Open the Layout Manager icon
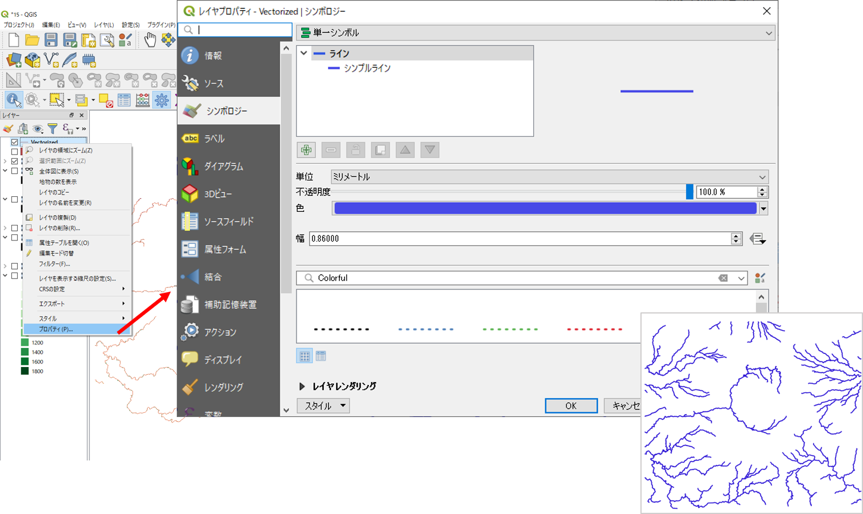 107,40
